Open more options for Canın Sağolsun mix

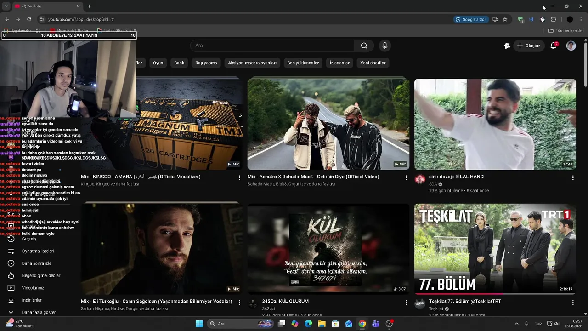[x=239, y=302]
